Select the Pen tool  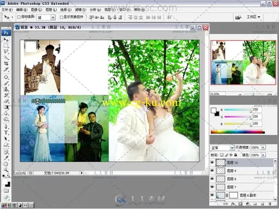(6, 127)
